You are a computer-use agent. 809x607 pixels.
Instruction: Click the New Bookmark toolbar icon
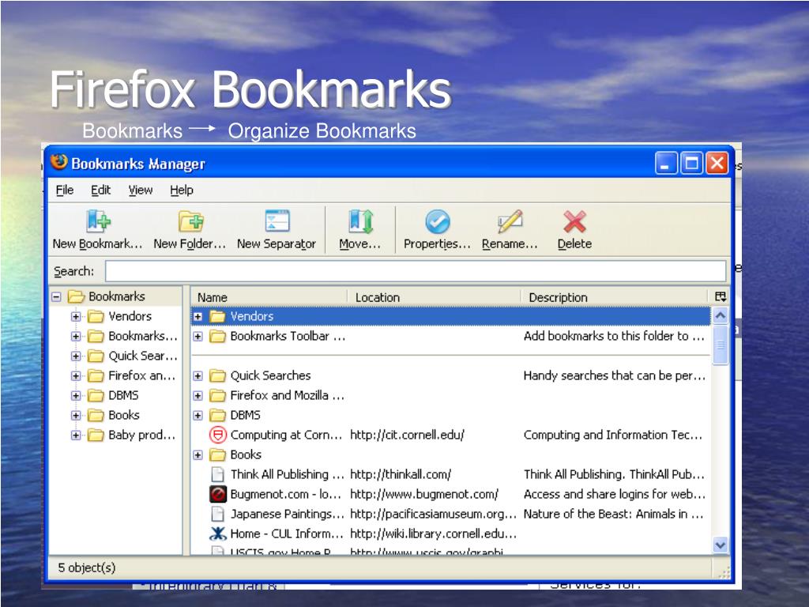click(98, 221)
